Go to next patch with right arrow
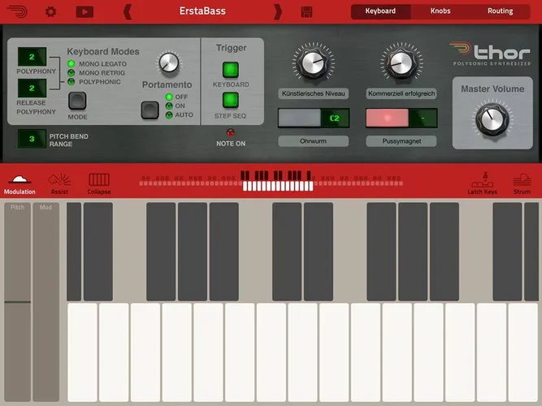This screenshot has height=406, width=542. [x=278, y=11]
